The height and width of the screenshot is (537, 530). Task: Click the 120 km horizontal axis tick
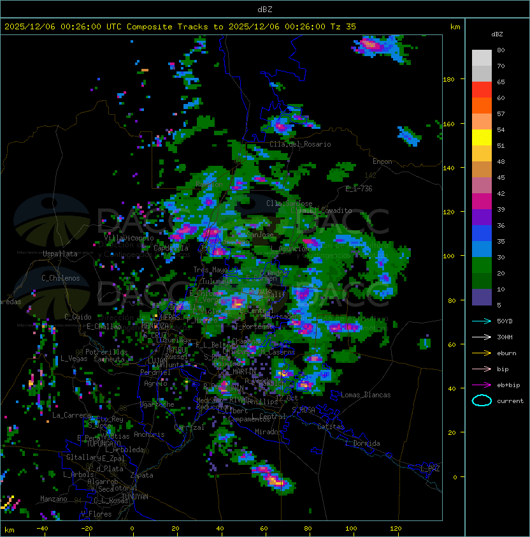pyautogui.click(x=396, y=529)
